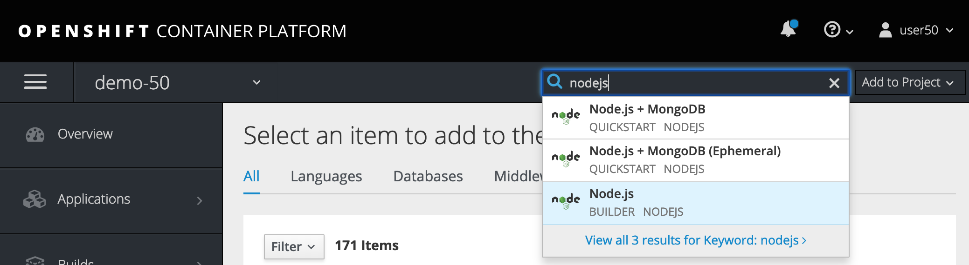Click the Applications cubes icon

click(x=35, y=199)
